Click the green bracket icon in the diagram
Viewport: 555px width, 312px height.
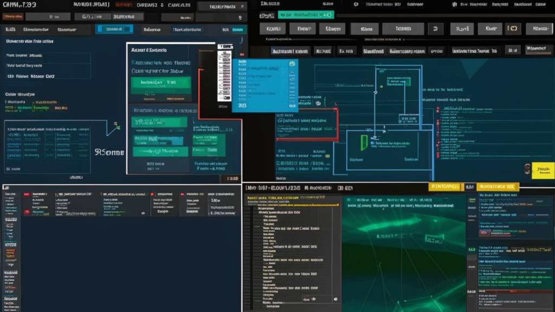(364, 143)
